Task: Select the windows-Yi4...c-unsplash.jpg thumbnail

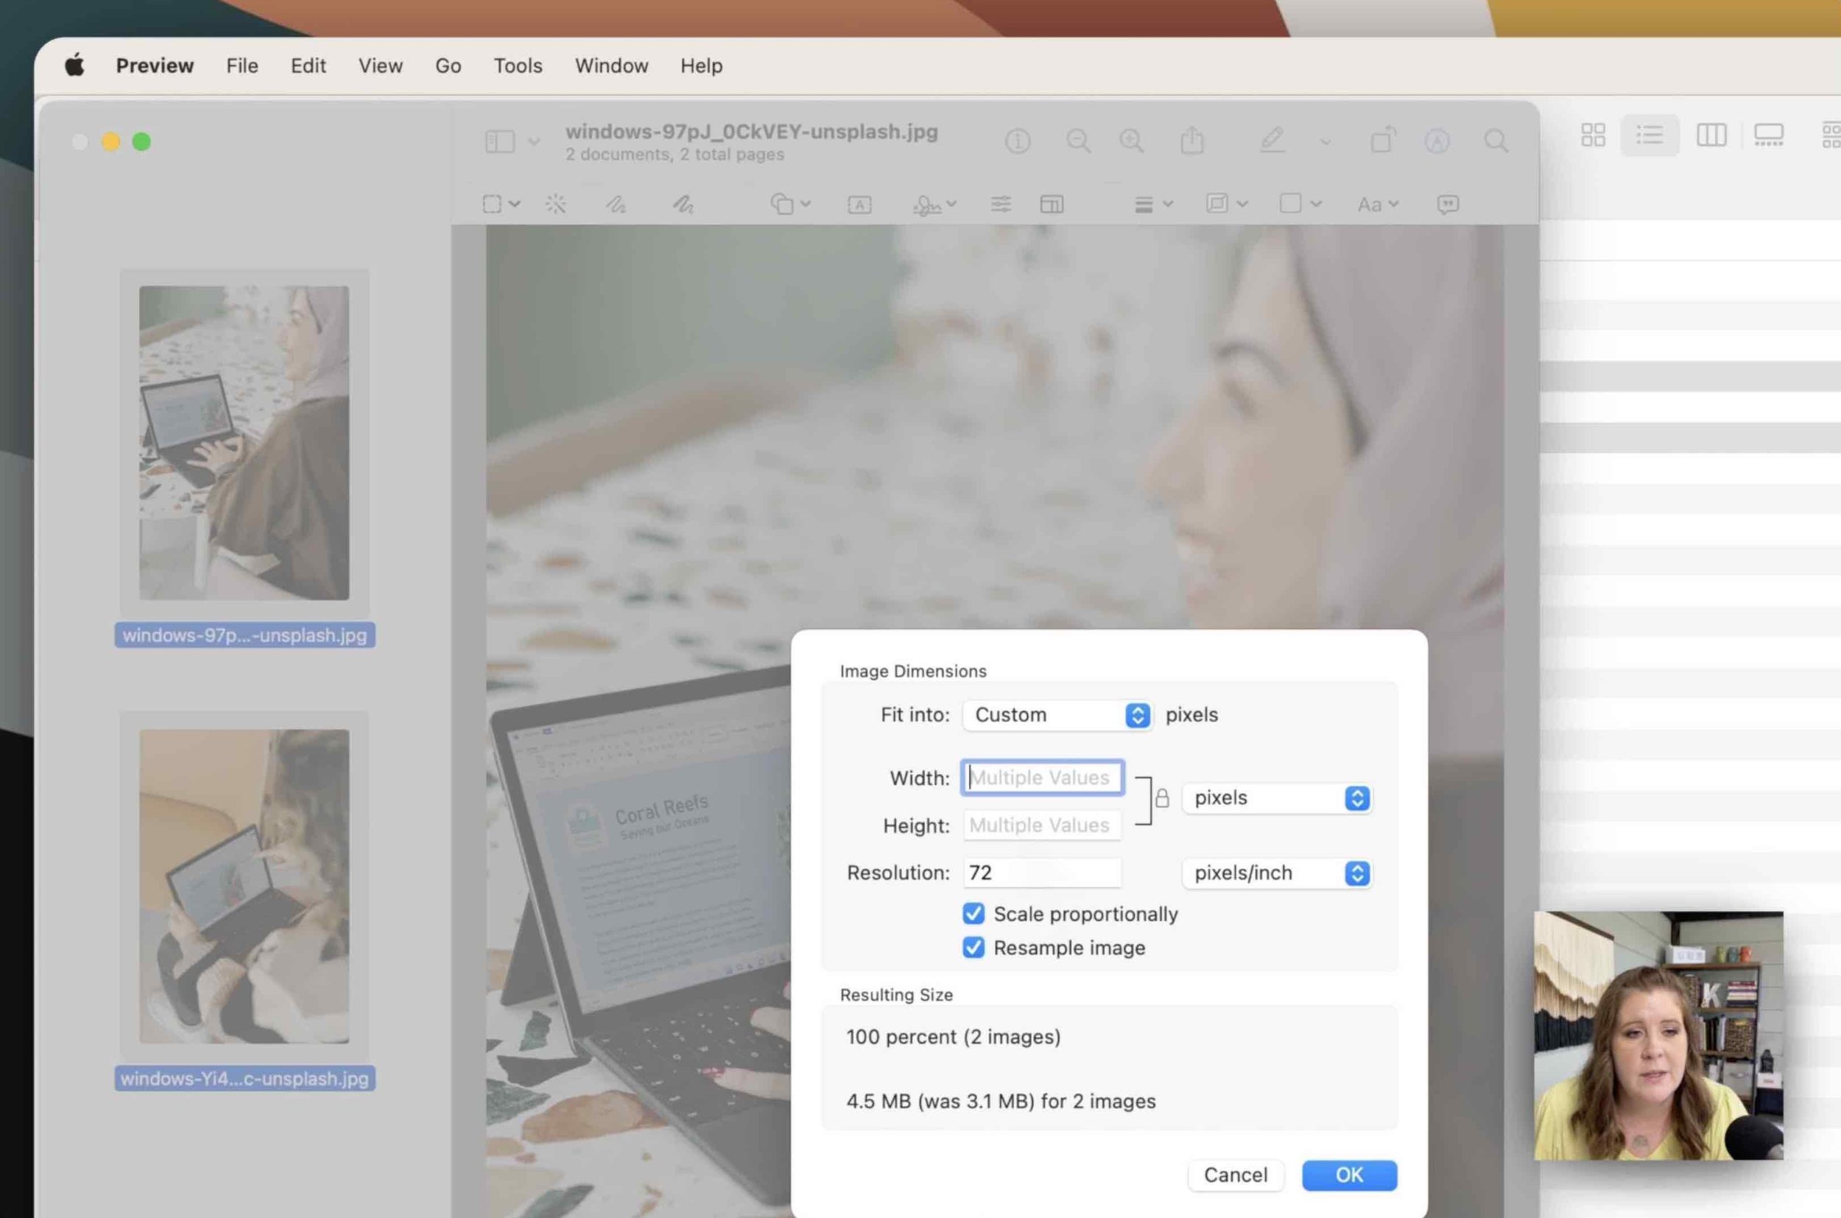Action: [x=244, y=887]
